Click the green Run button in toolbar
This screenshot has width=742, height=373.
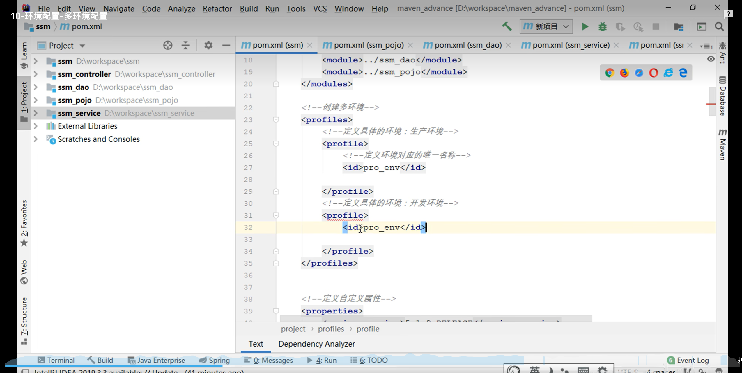(x=585, y=27)
